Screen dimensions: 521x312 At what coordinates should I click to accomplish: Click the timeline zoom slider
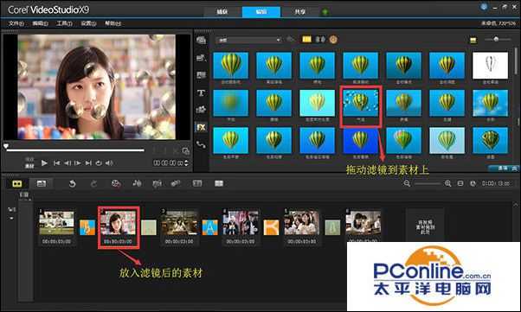pyautogui.click(x=428, y=183)
